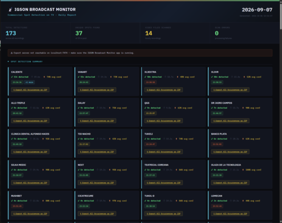Open the timestamp chip in QGS card
The width and height of the screenshot is (282, 223).
pos(150,113)
